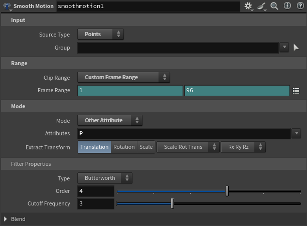Open the Scale Rot Trans order menu
The image size is (307, 226).
click(x=188, y=147)
